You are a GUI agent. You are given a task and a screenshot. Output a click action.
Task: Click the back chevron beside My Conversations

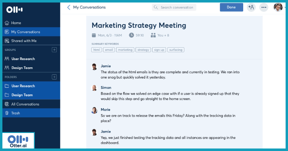[x=69, y=7]
